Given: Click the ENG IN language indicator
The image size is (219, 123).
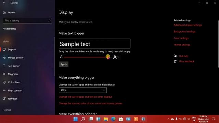Looking at the screenshot, I should pyautogui.click(x=194, y=119).
